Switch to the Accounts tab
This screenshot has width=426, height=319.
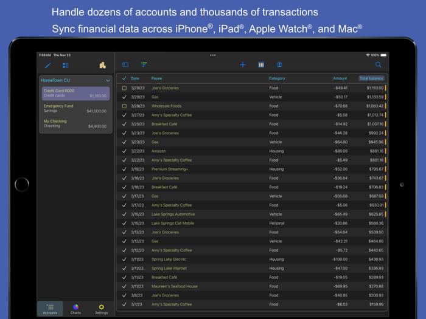pyautogui.click(x=50, y=309)
